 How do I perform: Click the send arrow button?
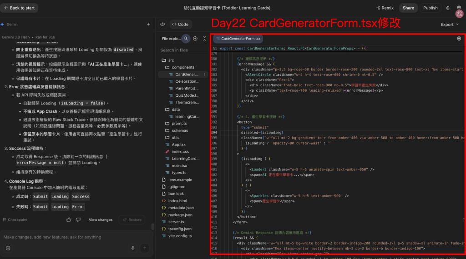[x=144, y=248]
